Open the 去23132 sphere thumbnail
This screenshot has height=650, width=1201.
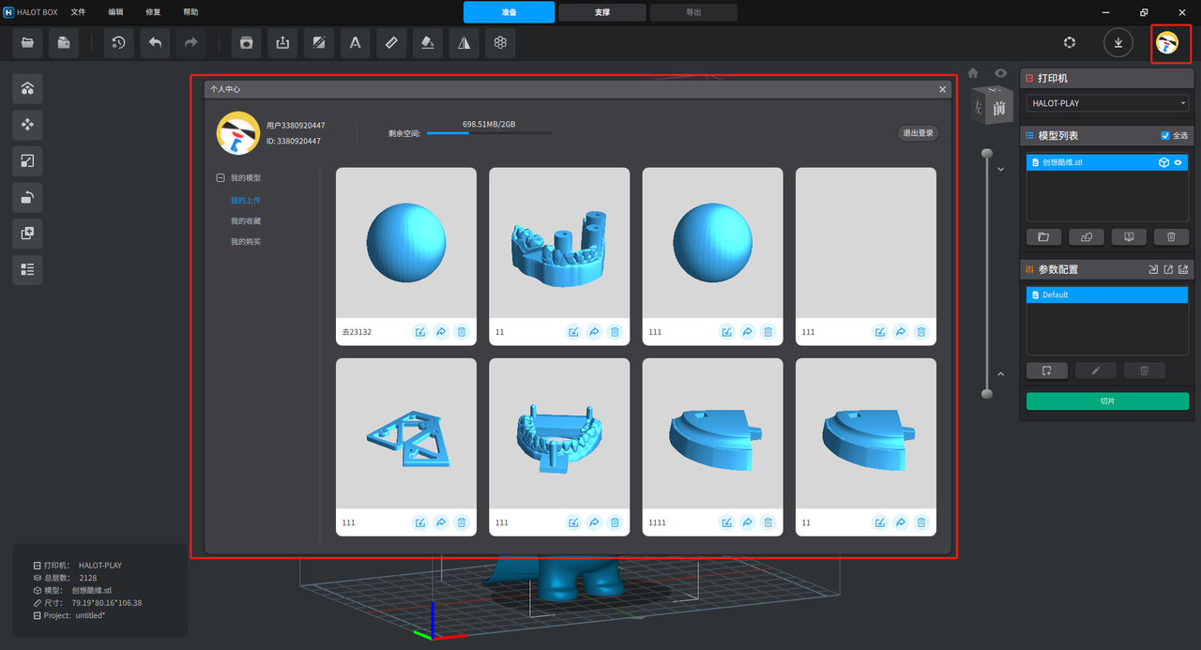[406, 243]
